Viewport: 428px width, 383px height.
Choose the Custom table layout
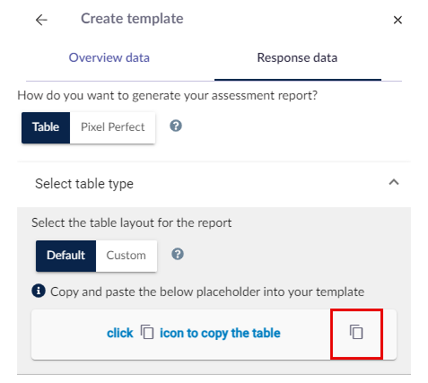pyautogui.click(x=127, y=256)
